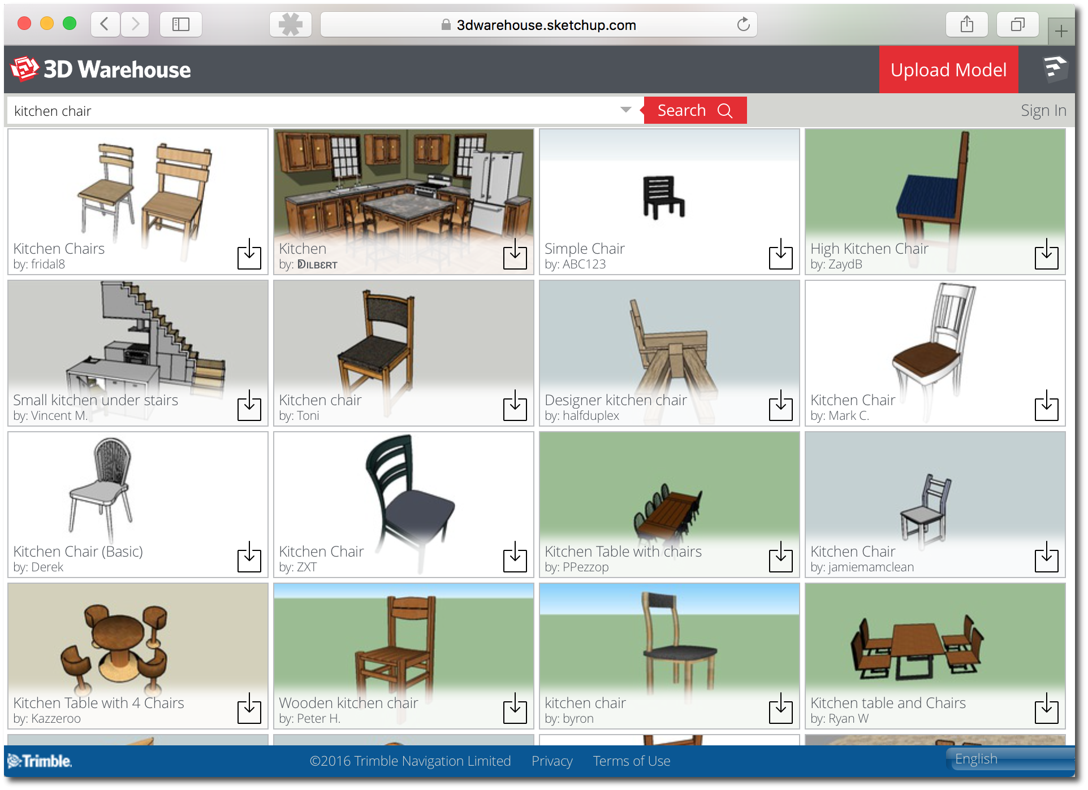Download Designer kitchen chair by halfduplex
The height and width of the screenshot is (790, 1088).
(780, 406)
